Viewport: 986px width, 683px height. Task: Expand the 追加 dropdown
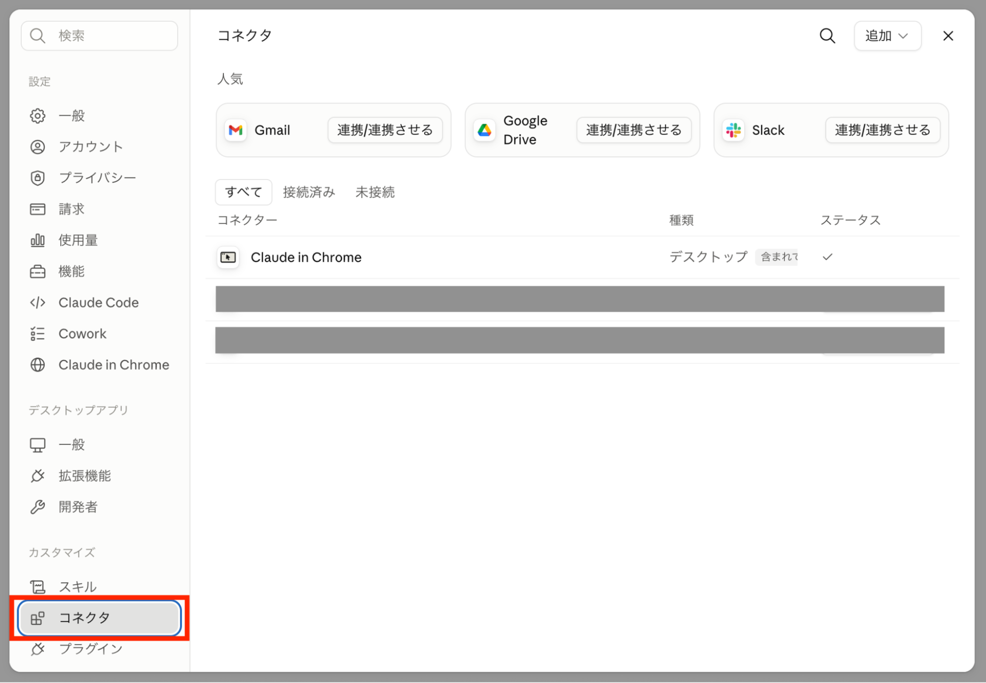(x=887, y=36)
